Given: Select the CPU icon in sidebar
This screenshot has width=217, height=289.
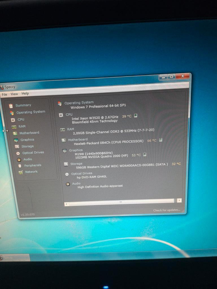Looking at the screenshot, I should click(x=13, y=120).
